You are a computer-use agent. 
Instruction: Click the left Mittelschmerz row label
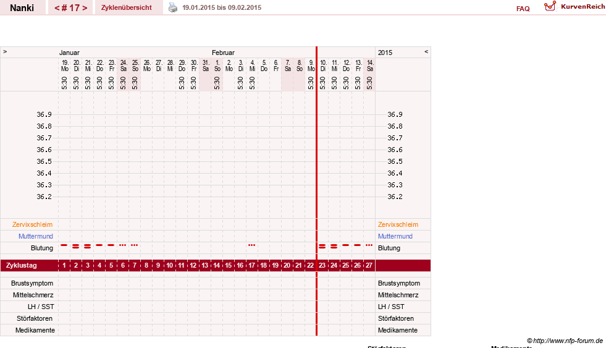(33, 295)
